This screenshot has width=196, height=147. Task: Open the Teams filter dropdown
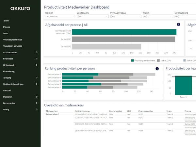(x=158, y=16)
